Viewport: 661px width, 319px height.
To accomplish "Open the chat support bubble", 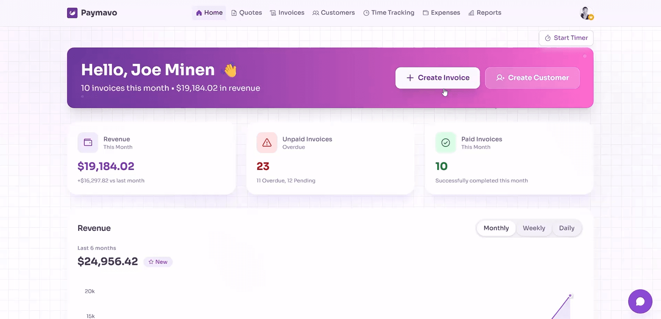I will [640, 301].
